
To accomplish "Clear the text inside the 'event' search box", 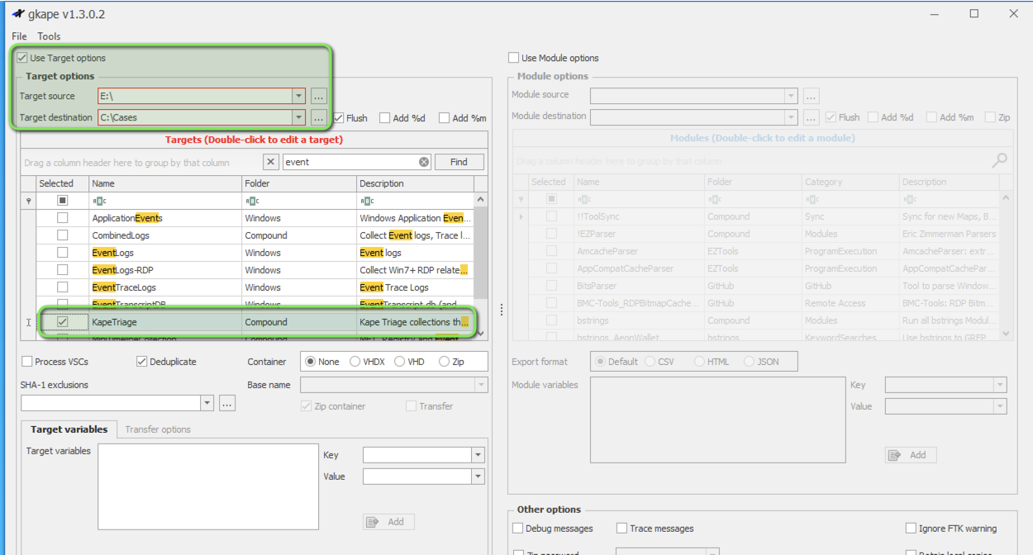I will point(424,162).
